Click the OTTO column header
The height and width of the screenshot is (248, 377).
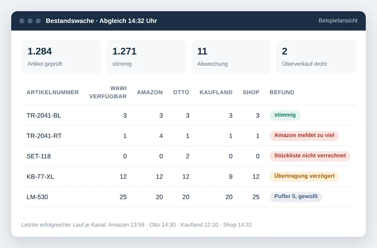[181, 92]
